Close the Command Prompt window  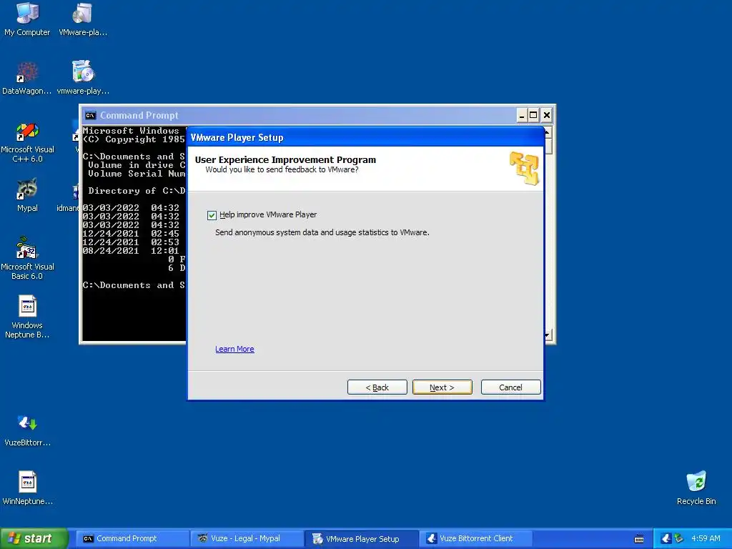(547, 115)
